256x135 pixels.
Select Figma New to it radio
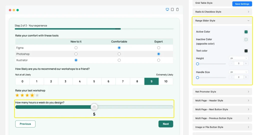(76, 48)
